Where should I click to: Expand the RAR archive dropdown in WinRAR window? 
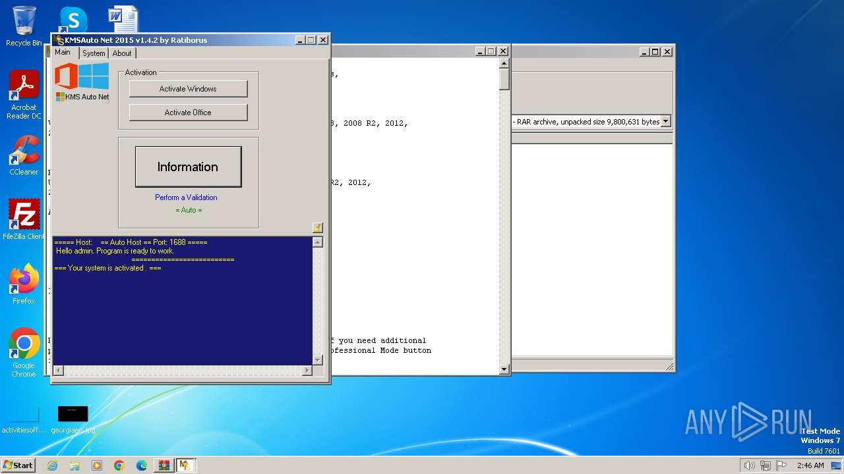pos(665,121)
